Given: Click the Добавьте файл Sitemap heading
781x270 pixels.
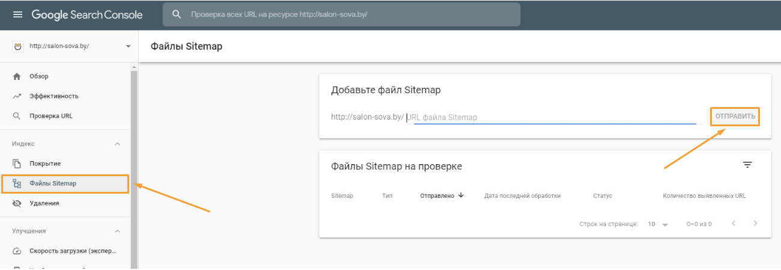Looking at the screenshot, I should coord(386,90).
